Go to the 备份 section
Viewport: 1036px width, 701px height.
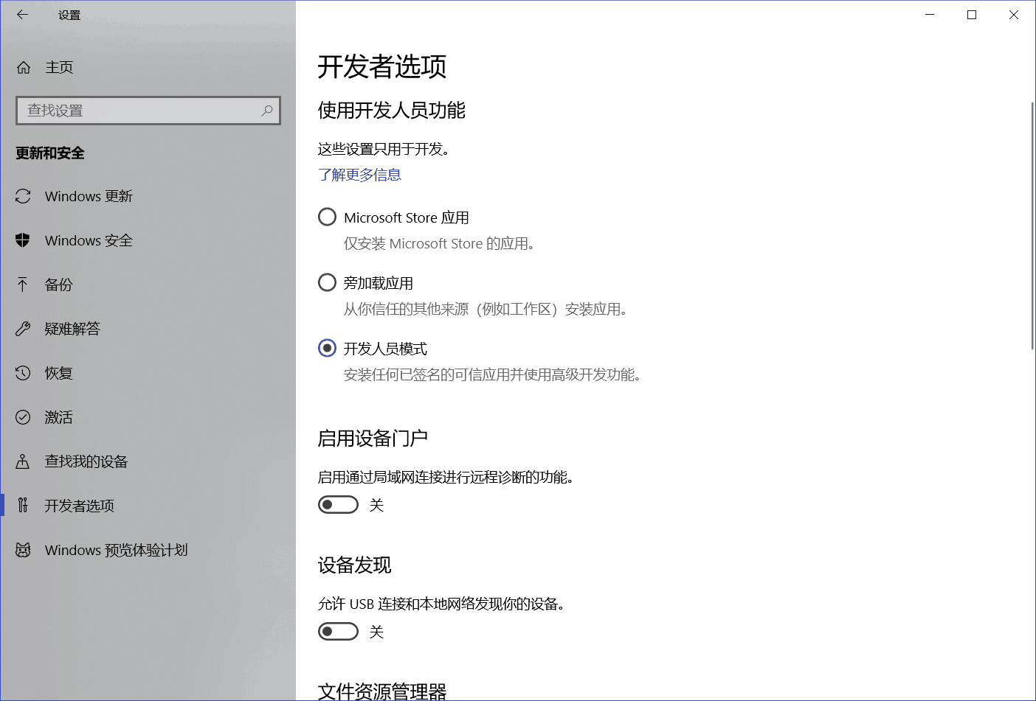(x=148, y=285)
